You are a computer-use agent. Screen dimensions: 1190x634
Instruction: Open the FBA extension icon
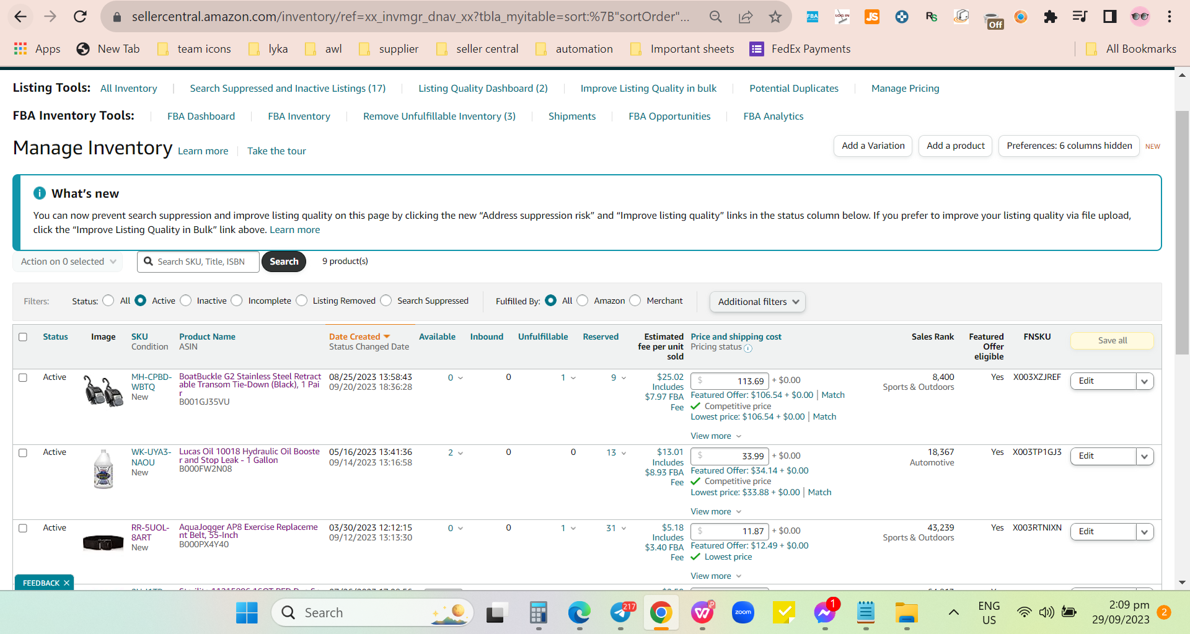click(812, 17)
